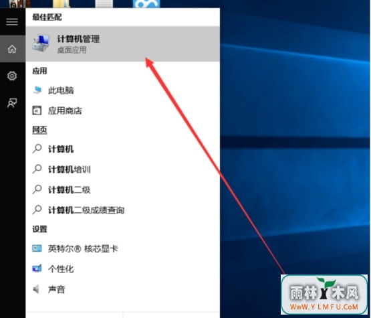Open the 声音 sound setting
The height and width of the screenshot is (318, 371).
(x=122, y=289)
